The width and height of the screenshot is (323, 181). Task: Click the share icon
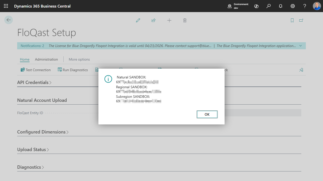[153, 20]
